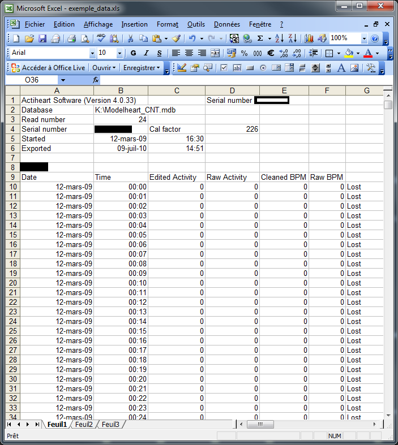Click the Fill Color paint bucket
Screen dimensions: 398x445
pos(349,53)
